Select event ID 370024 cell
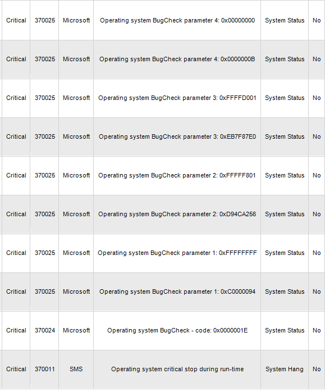Screen dimensions: 325x392 click(45, 330)
